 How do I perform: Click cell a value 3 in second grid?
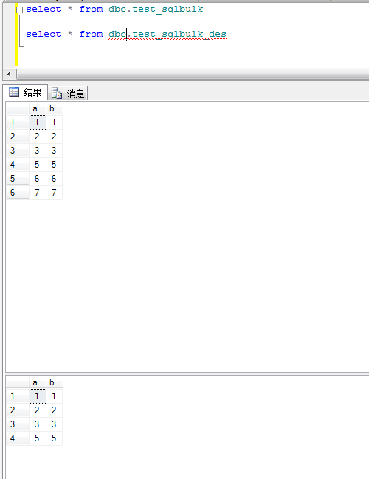[x=38, y=424]
